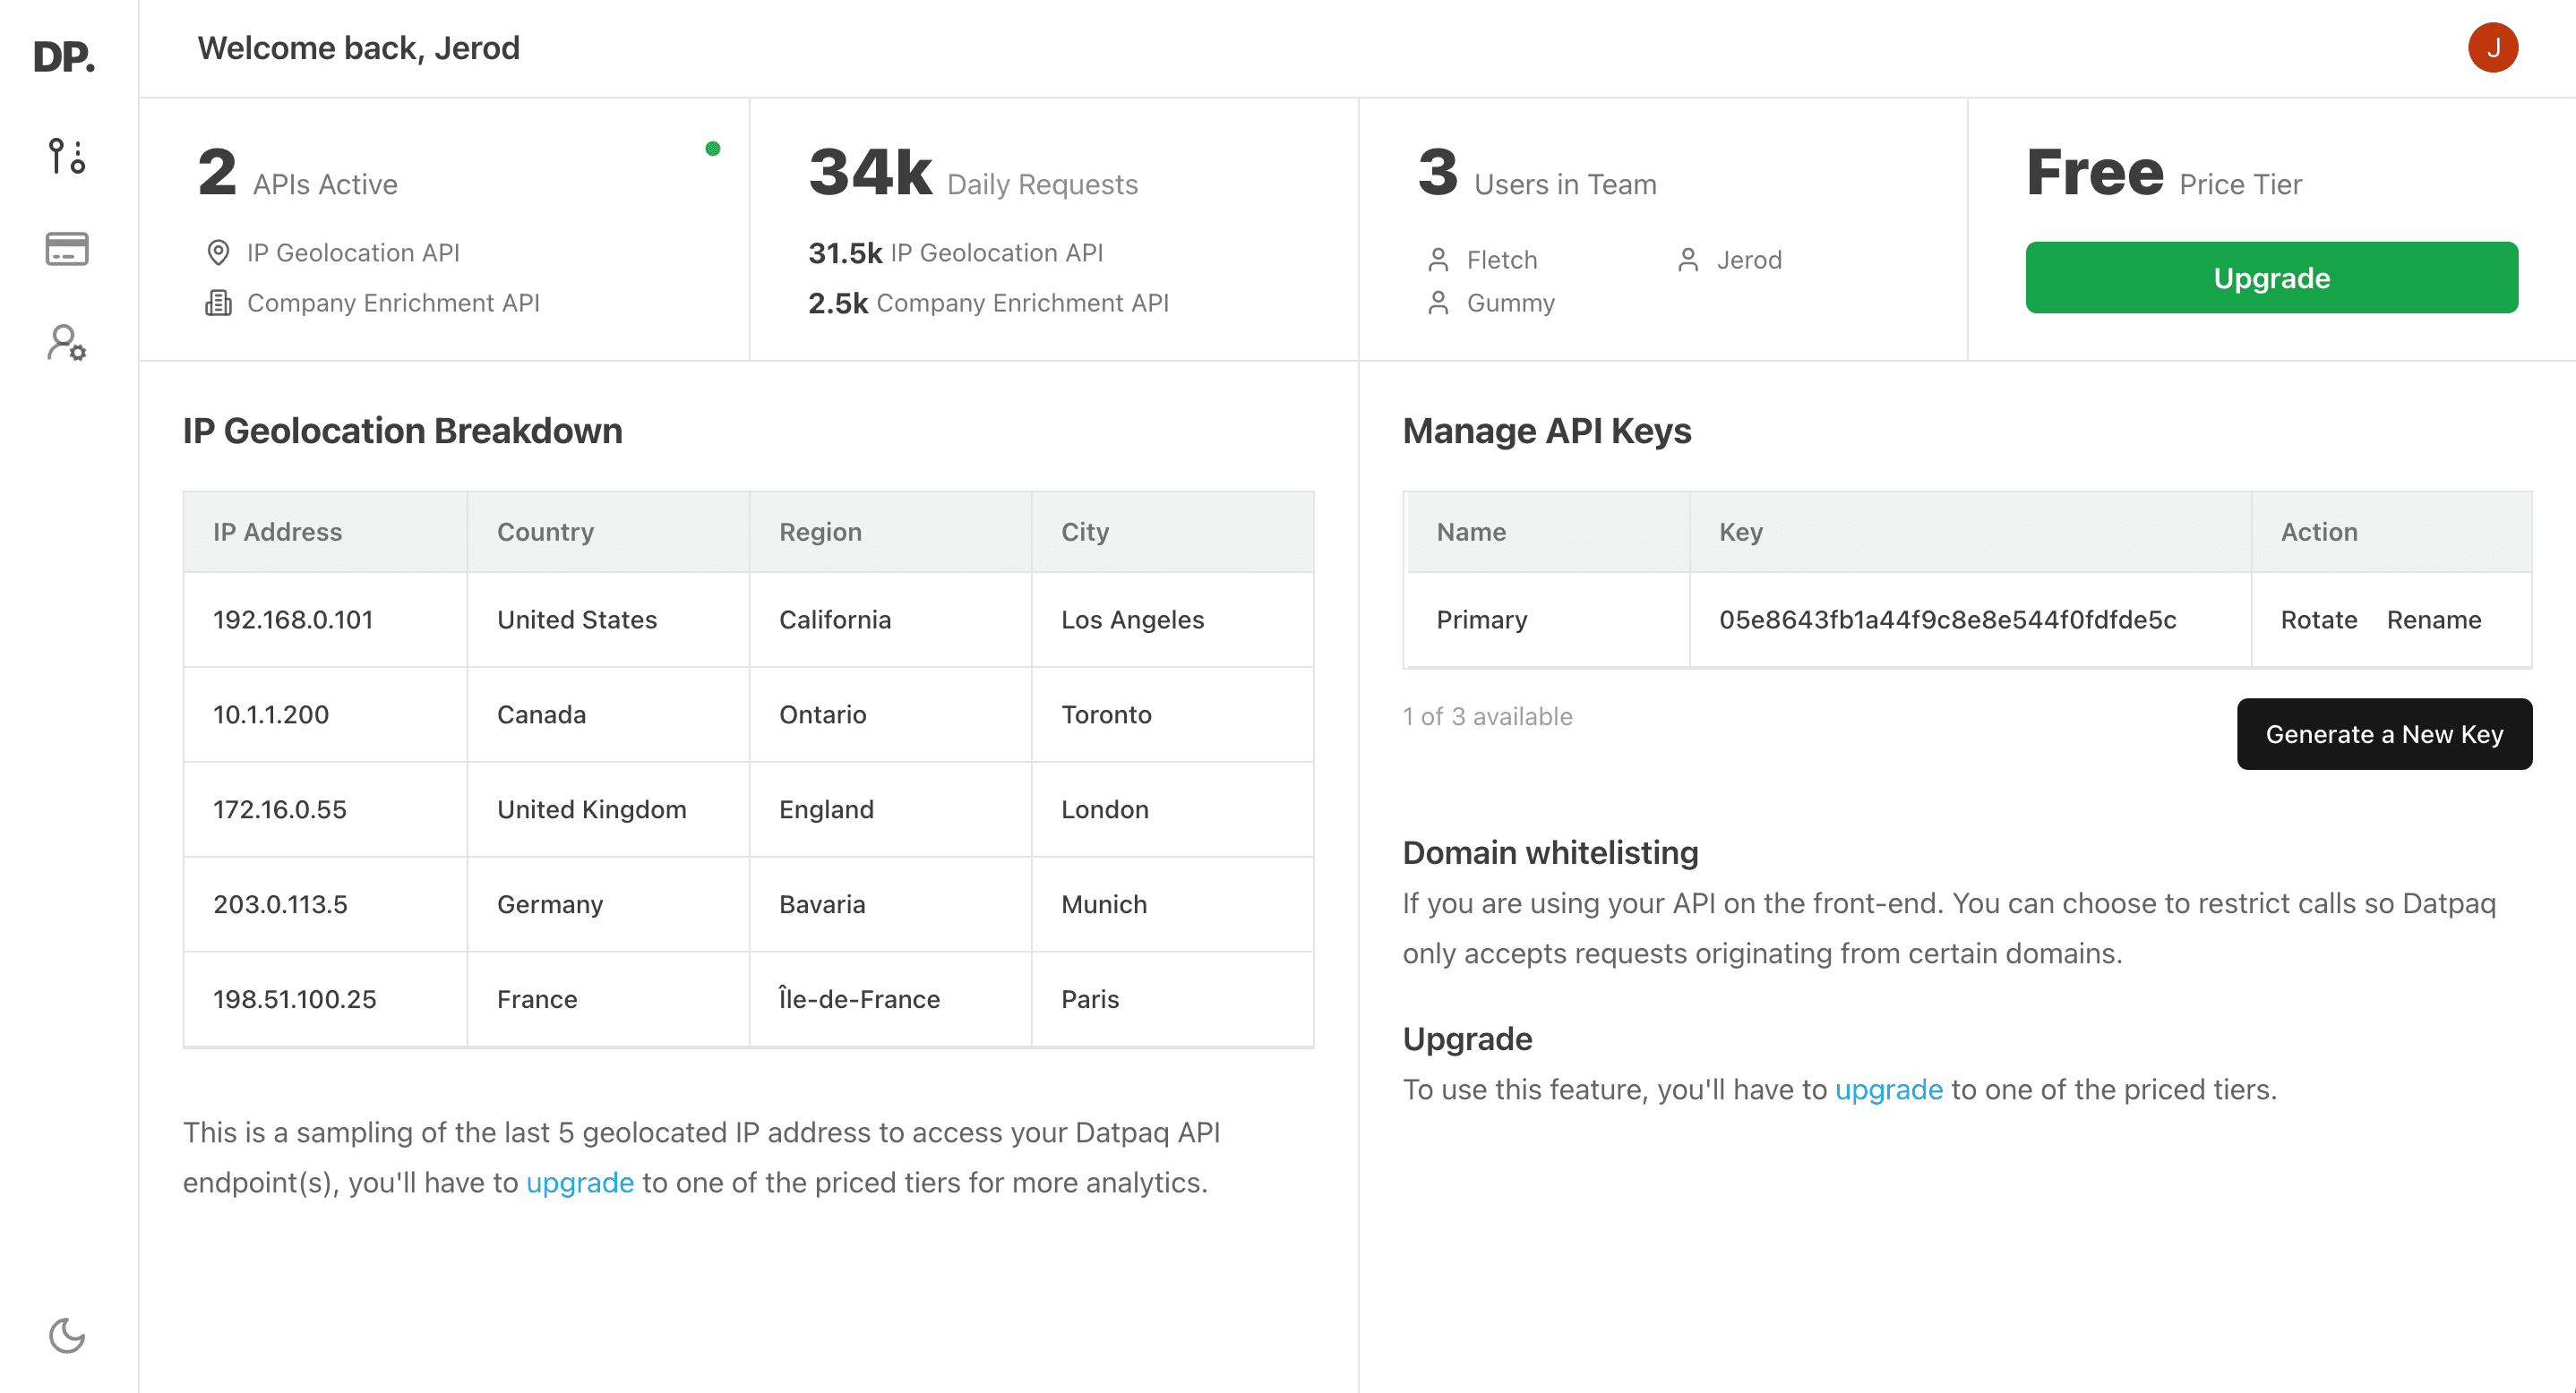Open the user settings sidebar icon
This screenshot has height=1393, width=2576.
[67, 343]
